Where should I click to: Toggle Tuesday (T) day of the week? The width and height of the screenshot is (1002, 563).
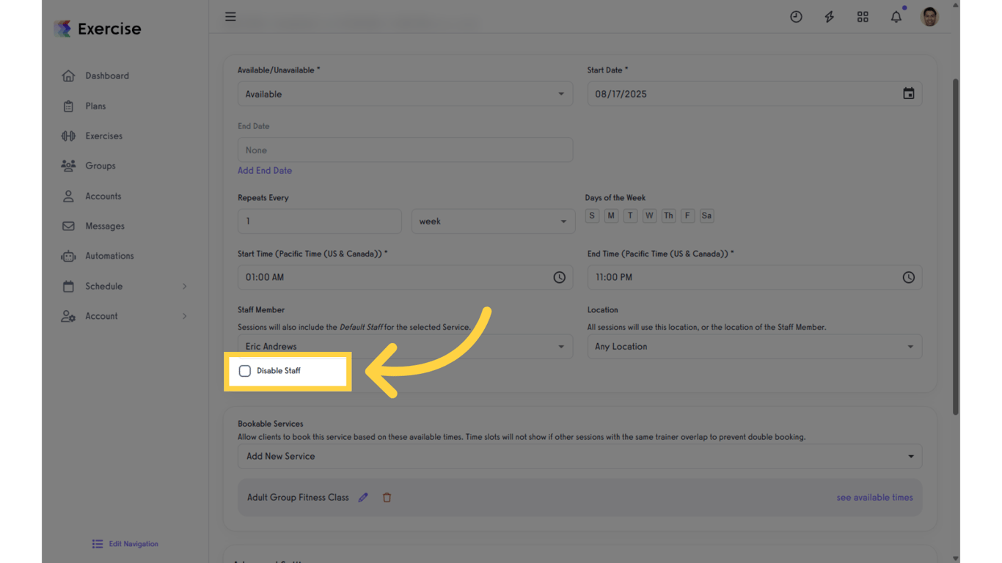[x=630, y=216]
